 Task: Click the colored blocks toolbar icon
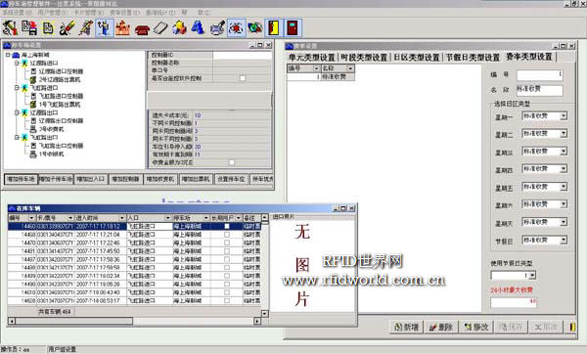180,28
